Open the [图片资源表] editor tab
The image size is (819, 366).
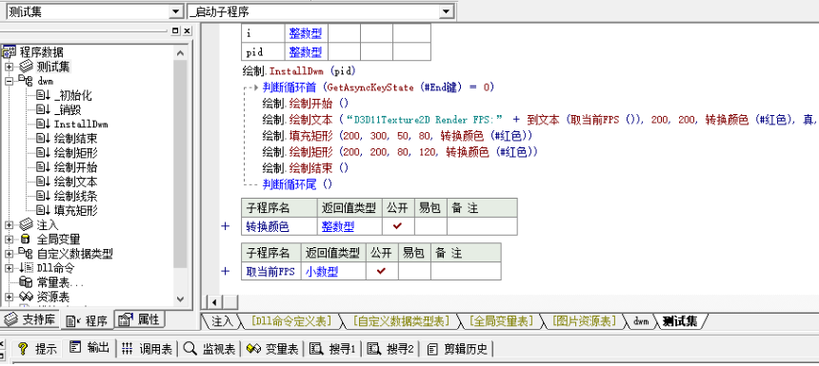[x=585, y=321]
